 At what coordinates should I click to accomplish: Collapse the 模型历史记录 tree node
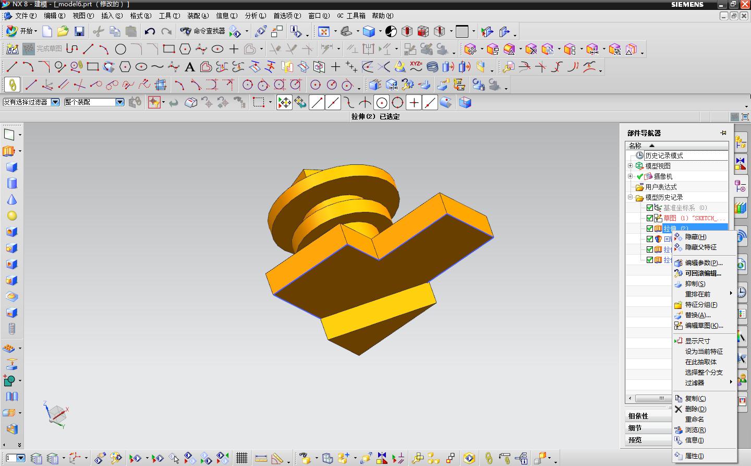[630, 197]
